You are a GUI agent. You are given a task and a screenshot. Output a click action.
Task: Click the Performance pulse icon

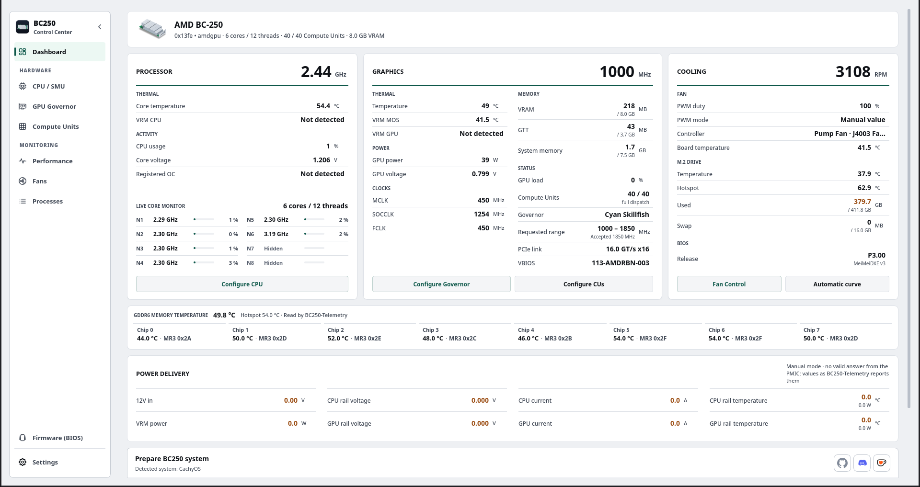[23, 161]
